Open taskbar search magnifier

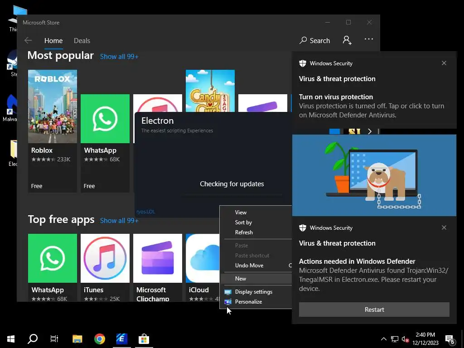(33, 339)
